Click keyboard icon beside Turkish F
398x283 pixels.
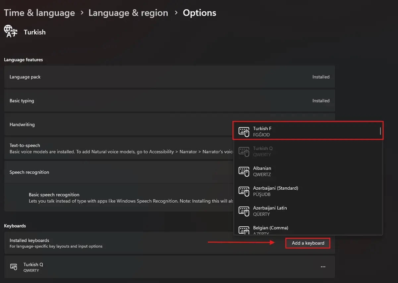click(x=244, y=131)
